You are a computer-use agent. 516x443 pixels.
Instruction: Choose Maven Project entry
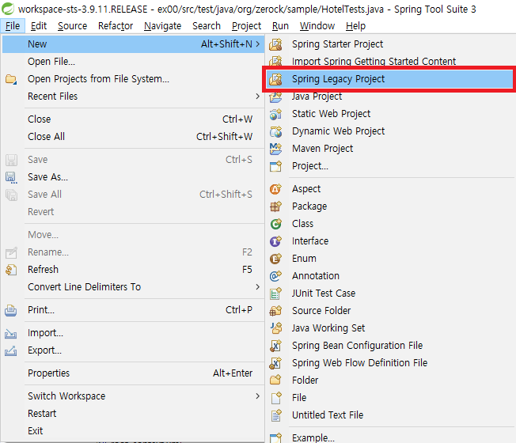click(x=391, y=149)
